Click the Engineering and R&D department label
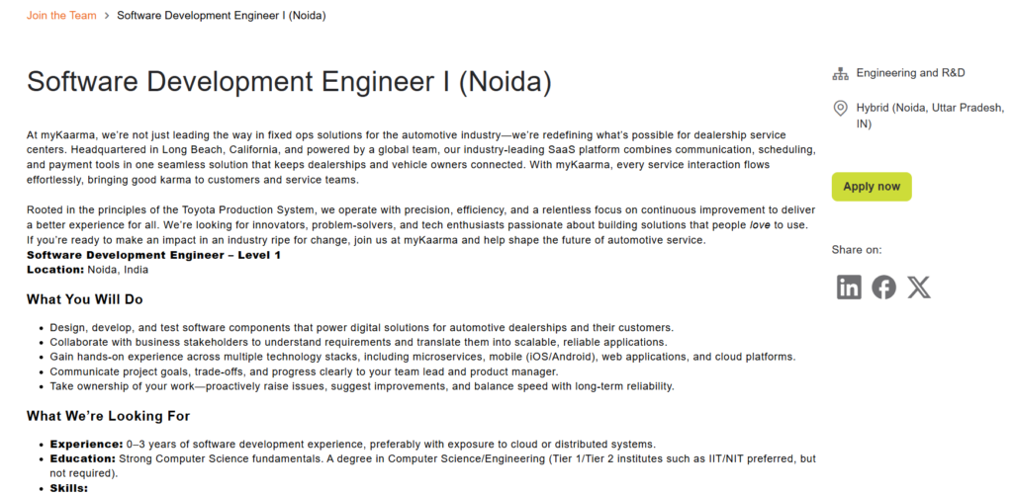 click(x=910, y=73)
